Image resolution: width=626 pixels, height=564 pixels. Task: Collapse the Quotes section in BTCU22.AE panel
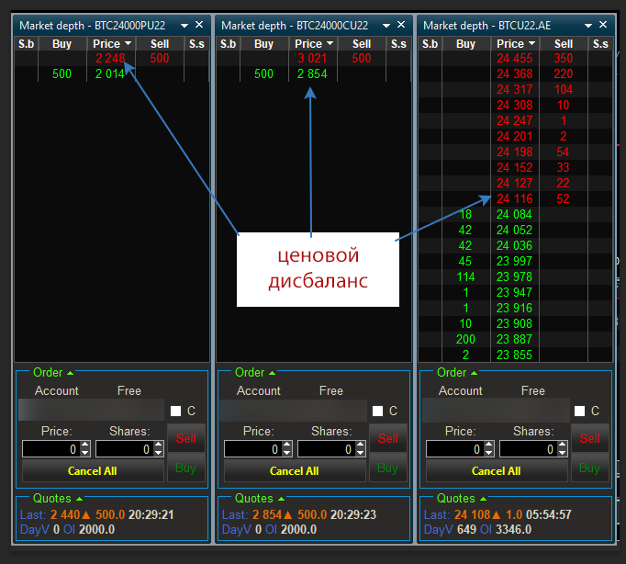[483, 499]
